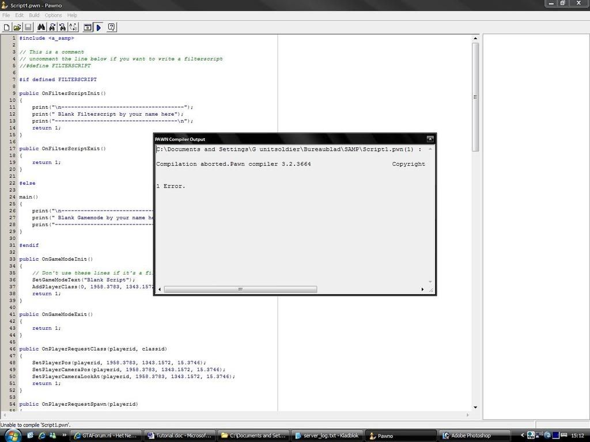This screenshot has height=442, width=590.
Task: Click the 'public OnPlayerRequestClass' line
Action: (x=93, y=349)
